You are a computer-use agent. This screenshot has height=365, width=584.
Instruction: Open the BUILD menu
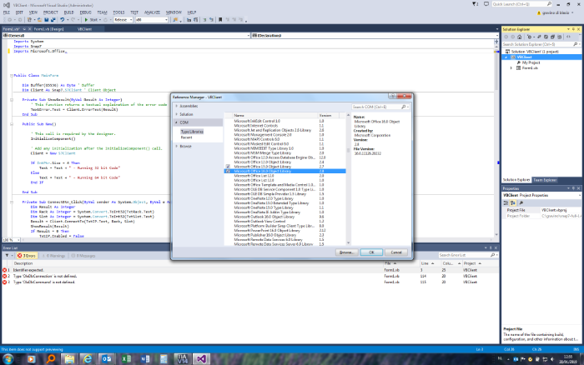click(69, 12)
